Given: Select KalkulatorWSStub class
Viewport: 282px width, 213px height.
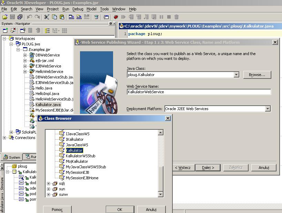Looking at the screenshot, I should (x=81, y=156).
